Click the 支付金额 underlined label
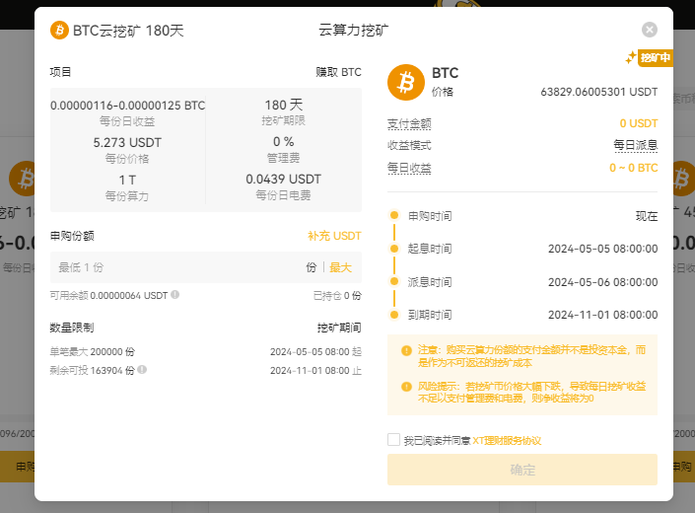 (x=409, y=123)
